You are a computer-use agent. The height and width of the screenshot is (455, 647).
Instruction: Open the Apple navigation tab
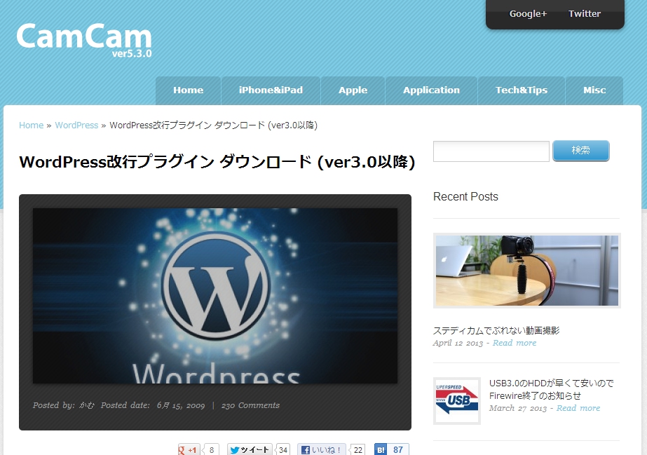[353, 90]
